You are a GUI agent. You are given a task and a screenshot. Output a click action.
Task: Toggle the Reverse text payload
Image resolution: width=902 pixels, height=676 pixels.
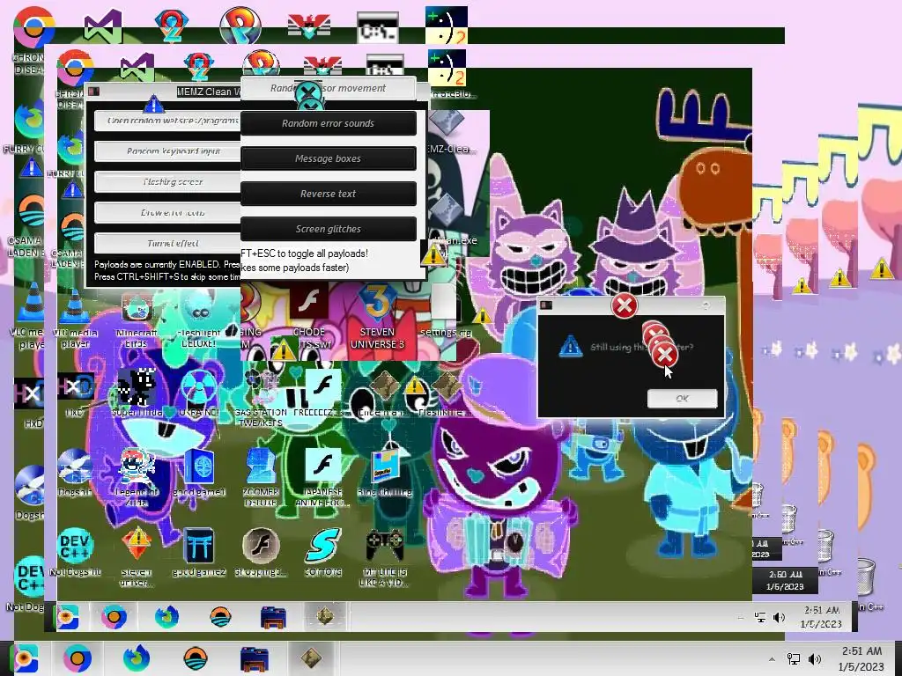[x=329, y=194]
